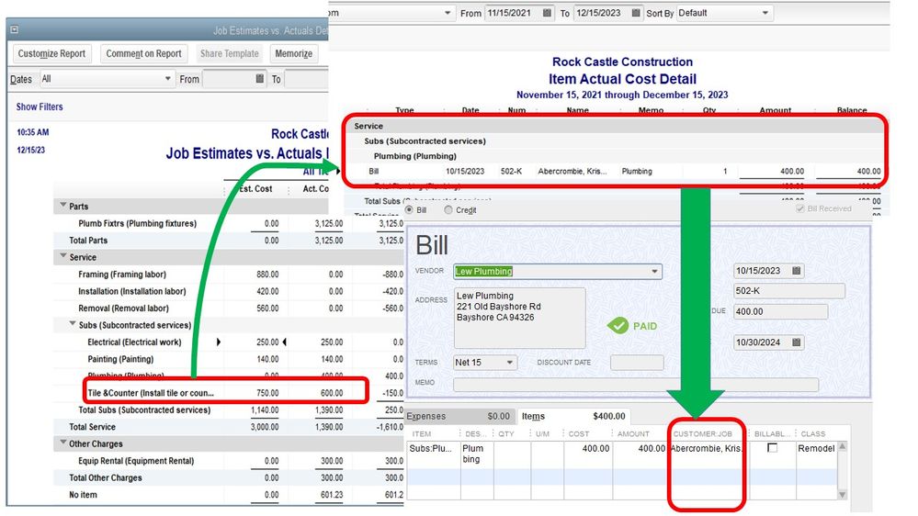Collapse the Other Charges section triangle
The image size is (918, 516).
pos(63,443)
